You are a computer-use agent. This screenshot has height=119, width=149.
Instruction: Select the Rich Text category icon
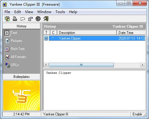pyautogui.click(x=7, y=49)
